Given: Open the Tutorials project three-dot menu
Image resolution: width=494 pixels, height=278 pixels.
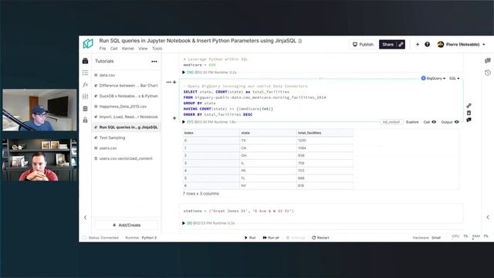Looking at the screenshot, I should 154,62.
